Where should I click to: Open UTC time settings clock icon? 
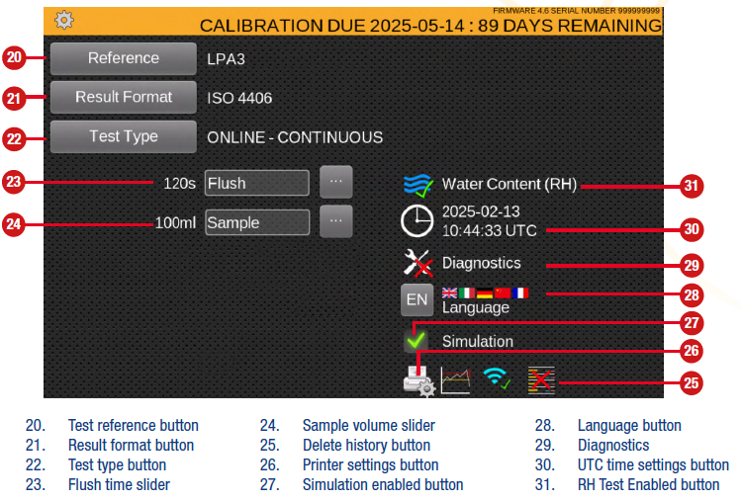tap(417, 221)
